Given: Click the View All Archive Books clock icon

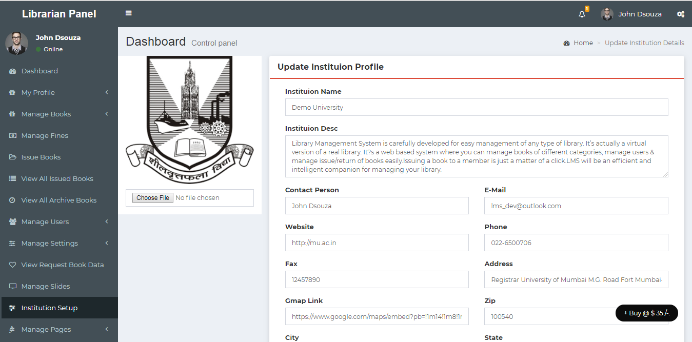Looking at the screenshot, I should 13,200.
